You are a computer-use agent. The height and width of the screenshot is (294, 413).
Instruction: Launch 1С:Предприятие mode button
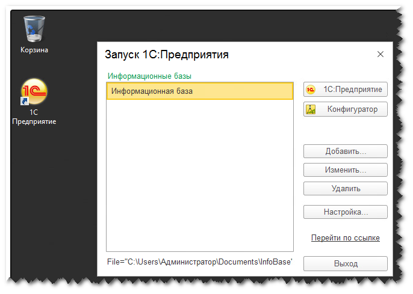tap(346, 90)
